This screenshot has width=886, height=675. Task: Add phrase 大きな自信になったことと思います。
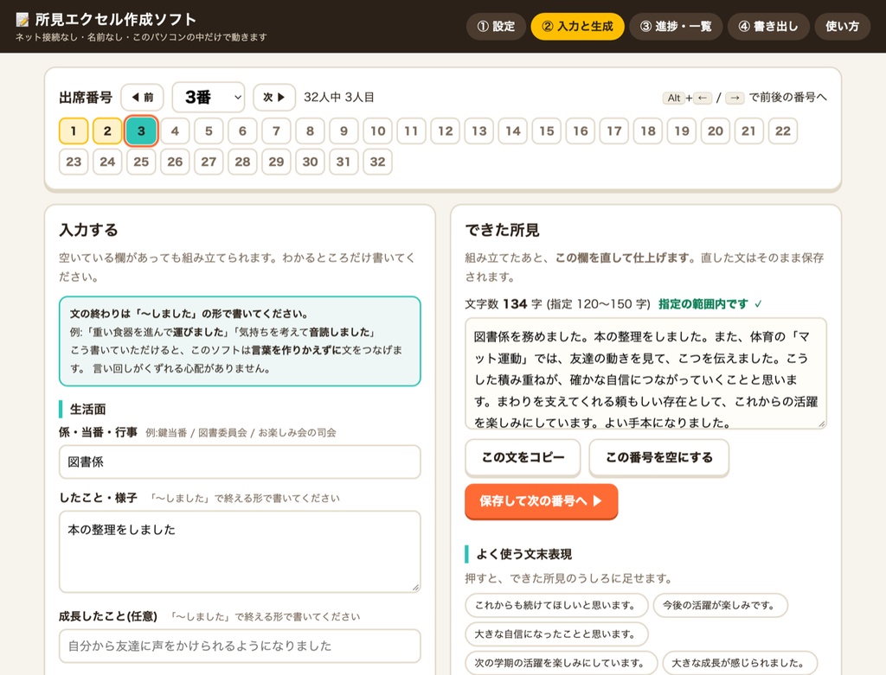coord(556,634)
